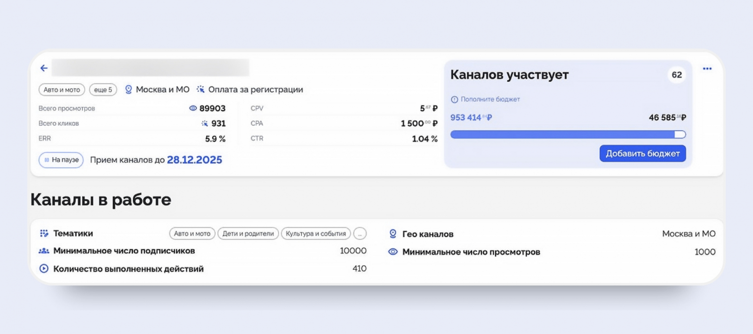Click the eye icon beside Минимальное число просмотров
The image size is (753, 334).
[393, 252]
